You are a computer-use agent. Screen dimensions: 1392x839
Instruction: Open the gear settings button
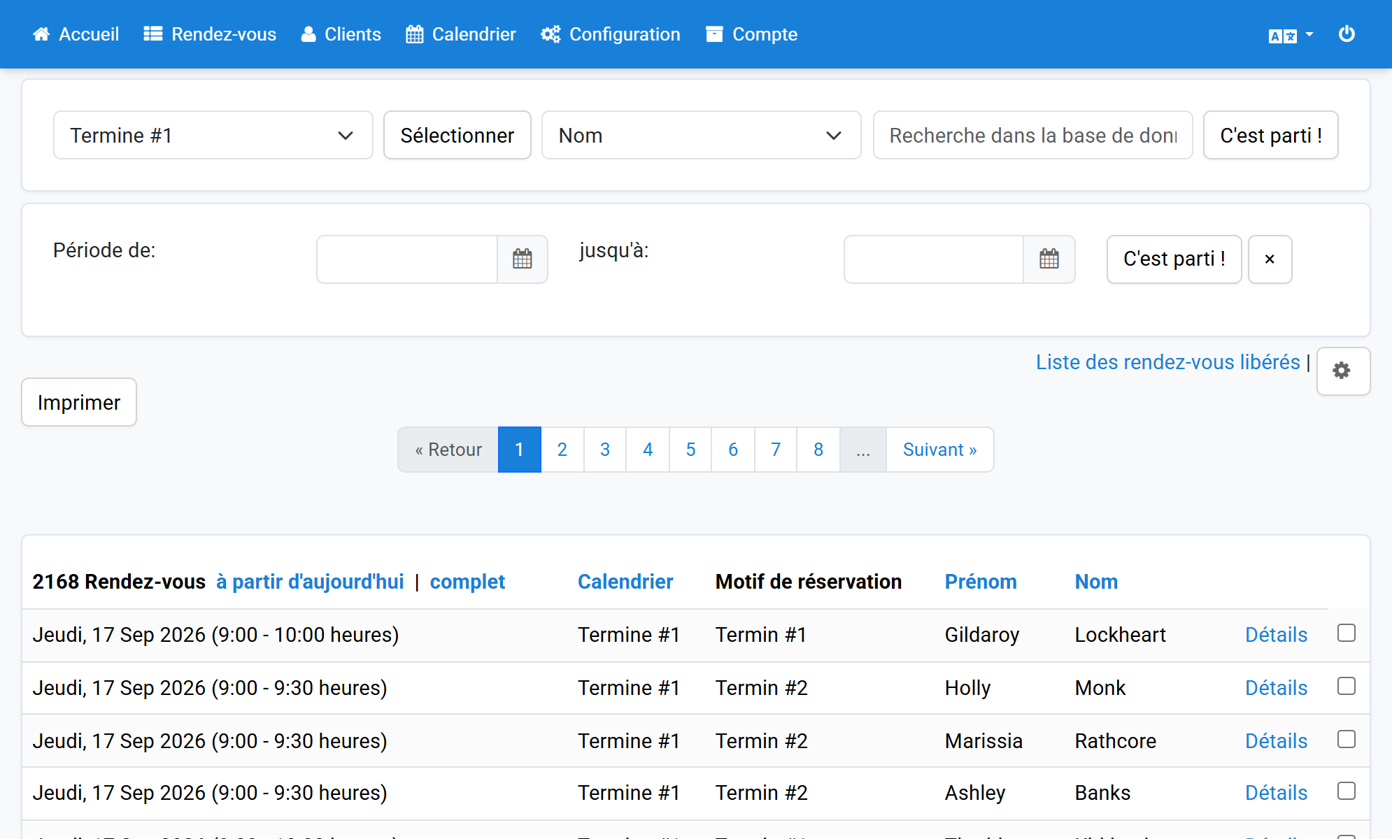[x=1343, y=371]
